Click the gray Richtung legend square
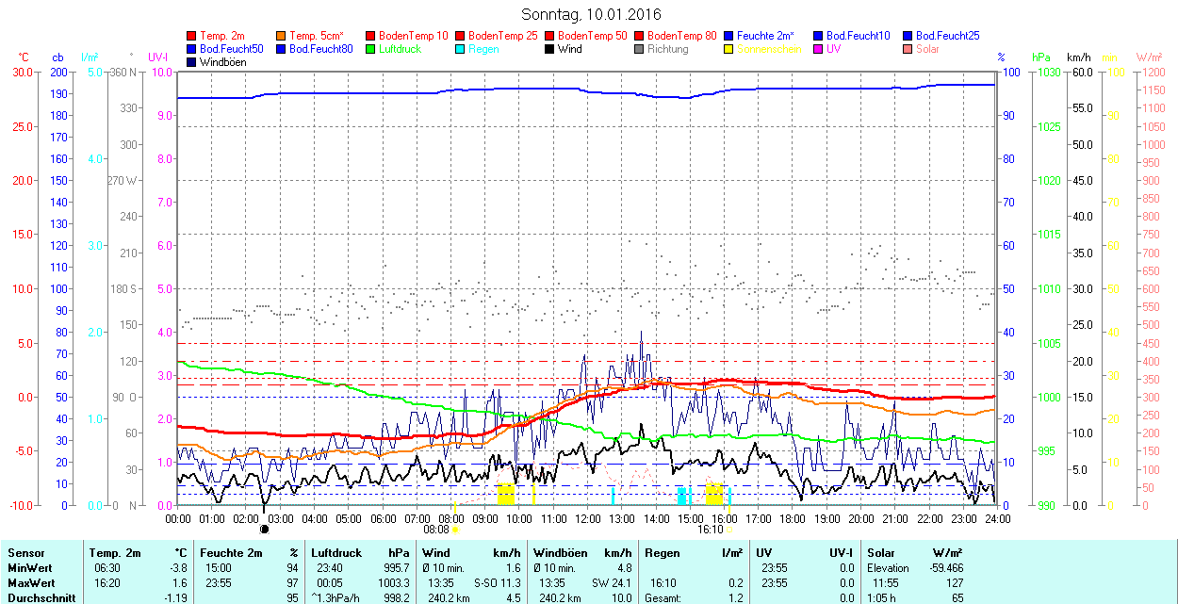 point(640,49)
